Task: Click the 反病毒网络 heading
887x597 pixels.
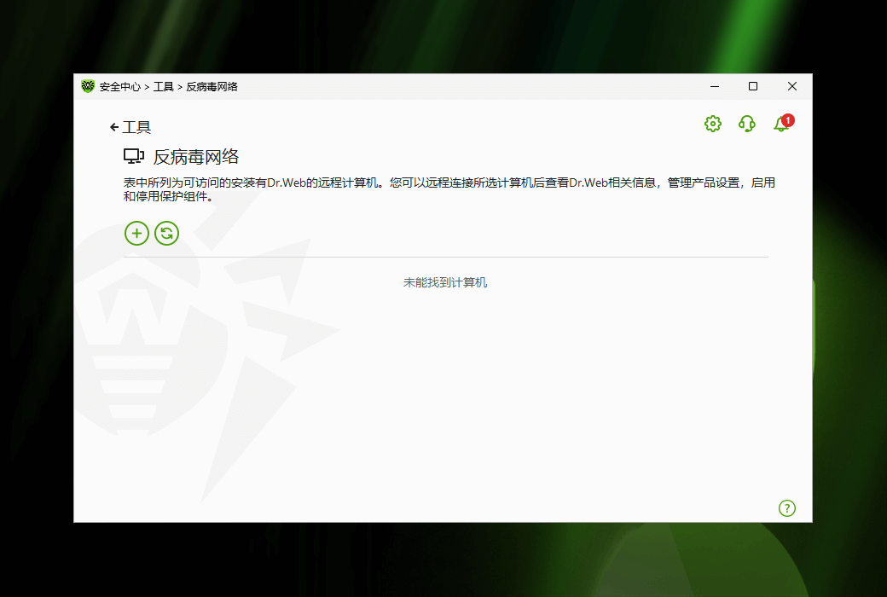Action: coord(195,157)
